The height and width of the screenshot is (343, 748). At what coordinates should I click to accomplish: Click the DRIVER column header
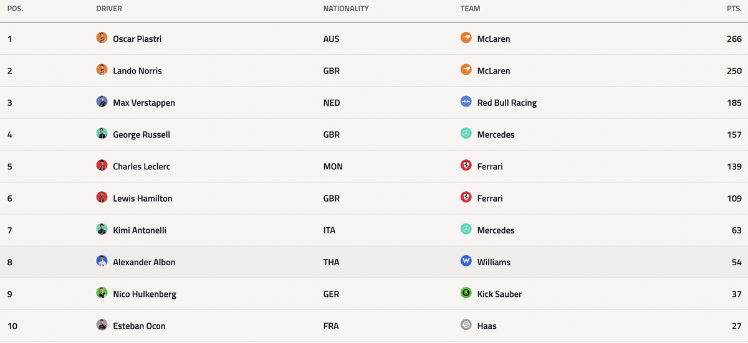109,9
